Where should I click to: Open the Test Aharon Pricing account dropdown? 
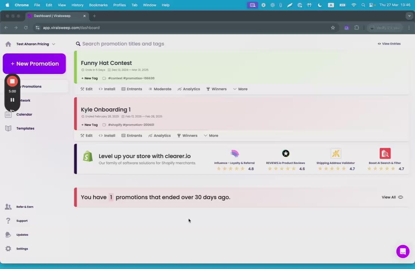coord(36,44)
